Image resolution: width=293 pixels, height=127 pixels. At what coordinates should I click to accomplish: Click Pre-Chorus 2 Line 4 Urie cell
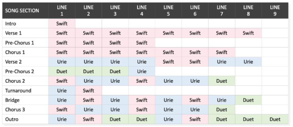coord(142,71)
